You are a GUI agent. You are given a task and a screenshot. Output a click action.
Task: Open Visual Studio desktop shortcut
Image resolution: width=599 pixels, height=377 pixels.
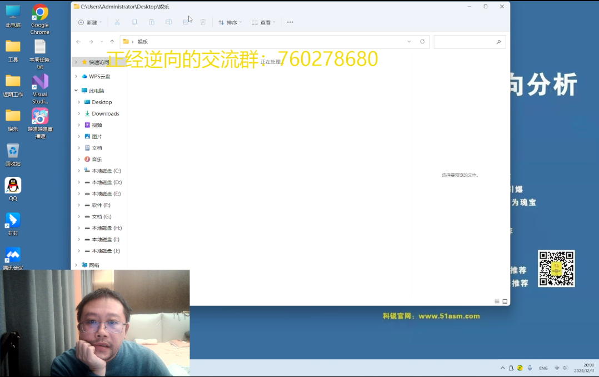[x=40, y=88]
